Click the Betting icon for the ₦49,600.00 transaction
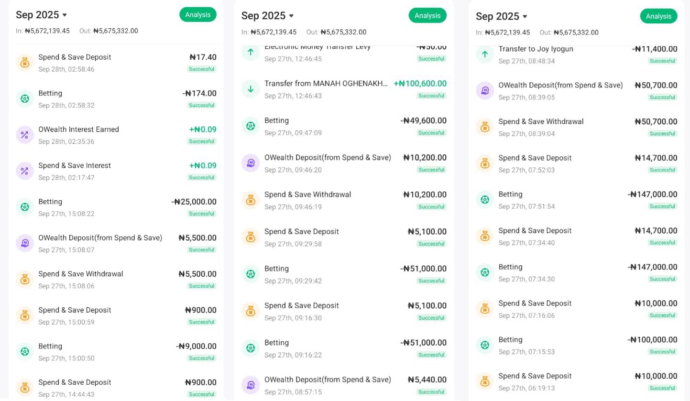 point(251,126)
